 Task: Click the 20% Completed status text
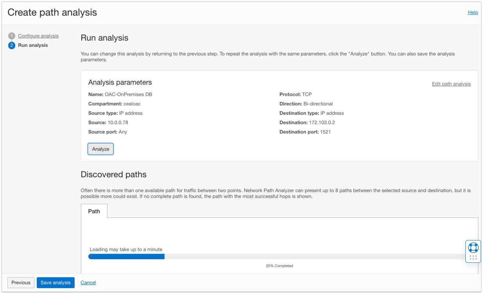click(x=279, y=266)
